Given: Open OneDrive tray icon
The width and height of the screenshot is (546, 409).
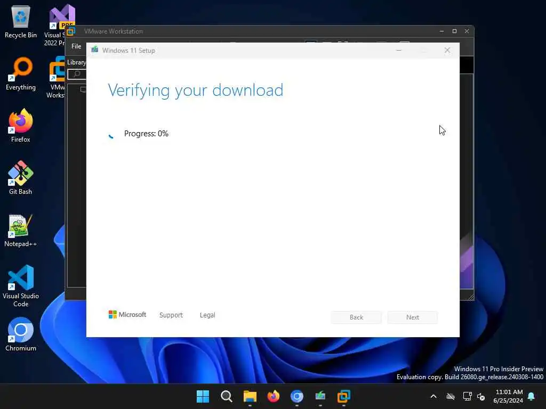Looking at the screenshot, I should pos(451,396).
